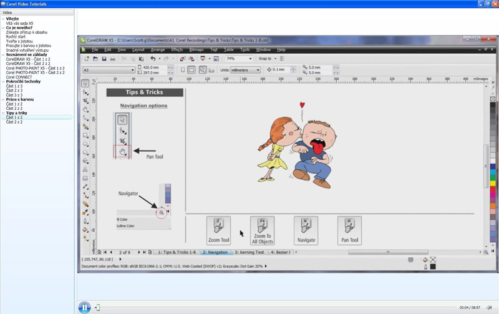This screenshot has width=499, height=314.
Task: Click the New document icon
Action: pos(87,59)
